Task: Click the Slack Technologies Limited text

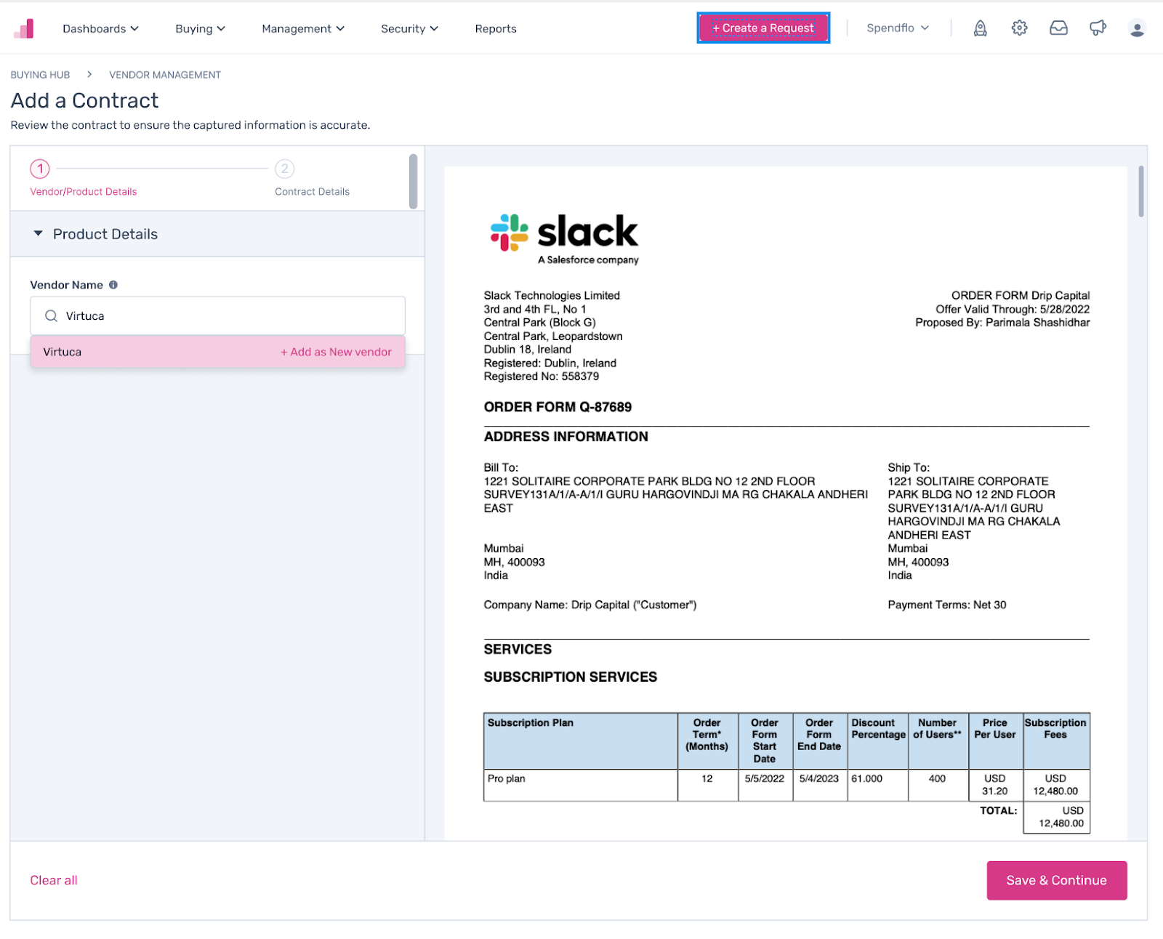Action: tap(552, 295)
